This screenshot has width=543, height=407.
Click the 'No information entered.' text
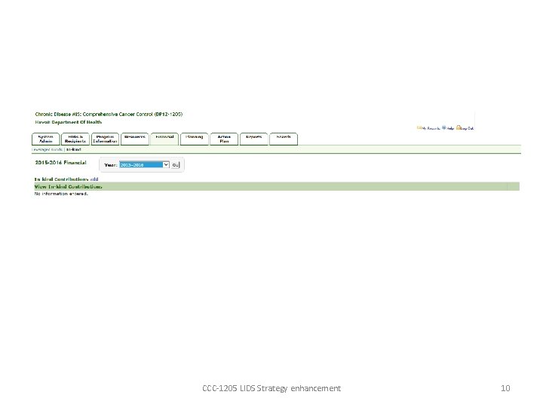pos(61,194)
